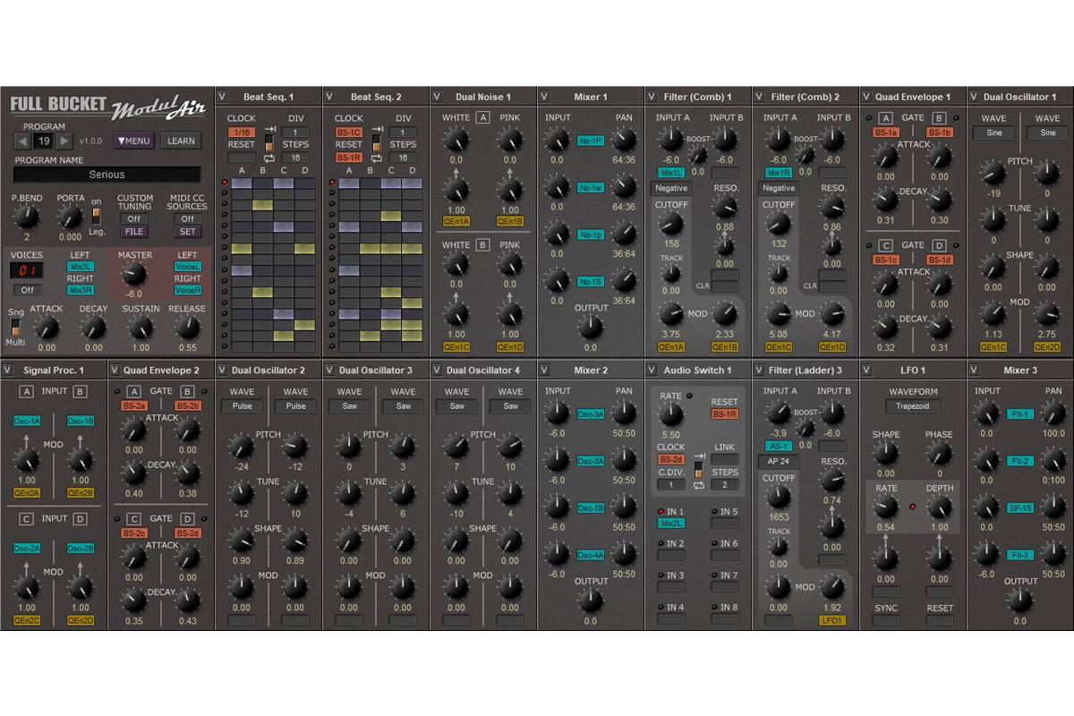
Task: Click the P.BEND knob
Action: point(27,217)
